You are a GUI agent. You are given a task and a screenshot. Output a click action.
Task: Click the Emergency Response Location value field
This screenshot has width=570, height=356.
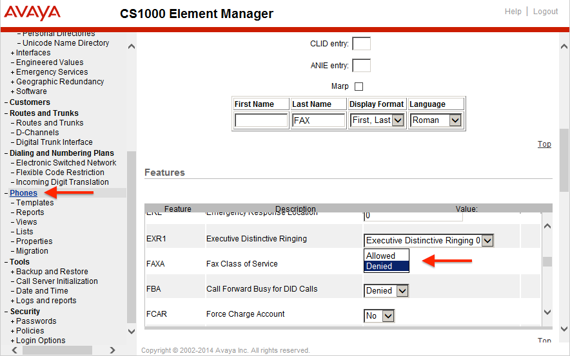pos(413,216)
